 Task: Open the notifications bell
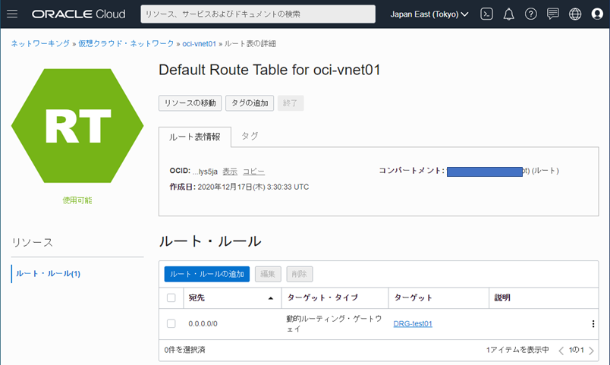click(x=508, y=14)
